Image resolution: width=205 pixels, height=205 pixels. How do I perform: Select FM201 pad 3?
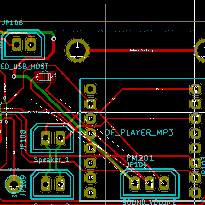(x=196, y=163)
